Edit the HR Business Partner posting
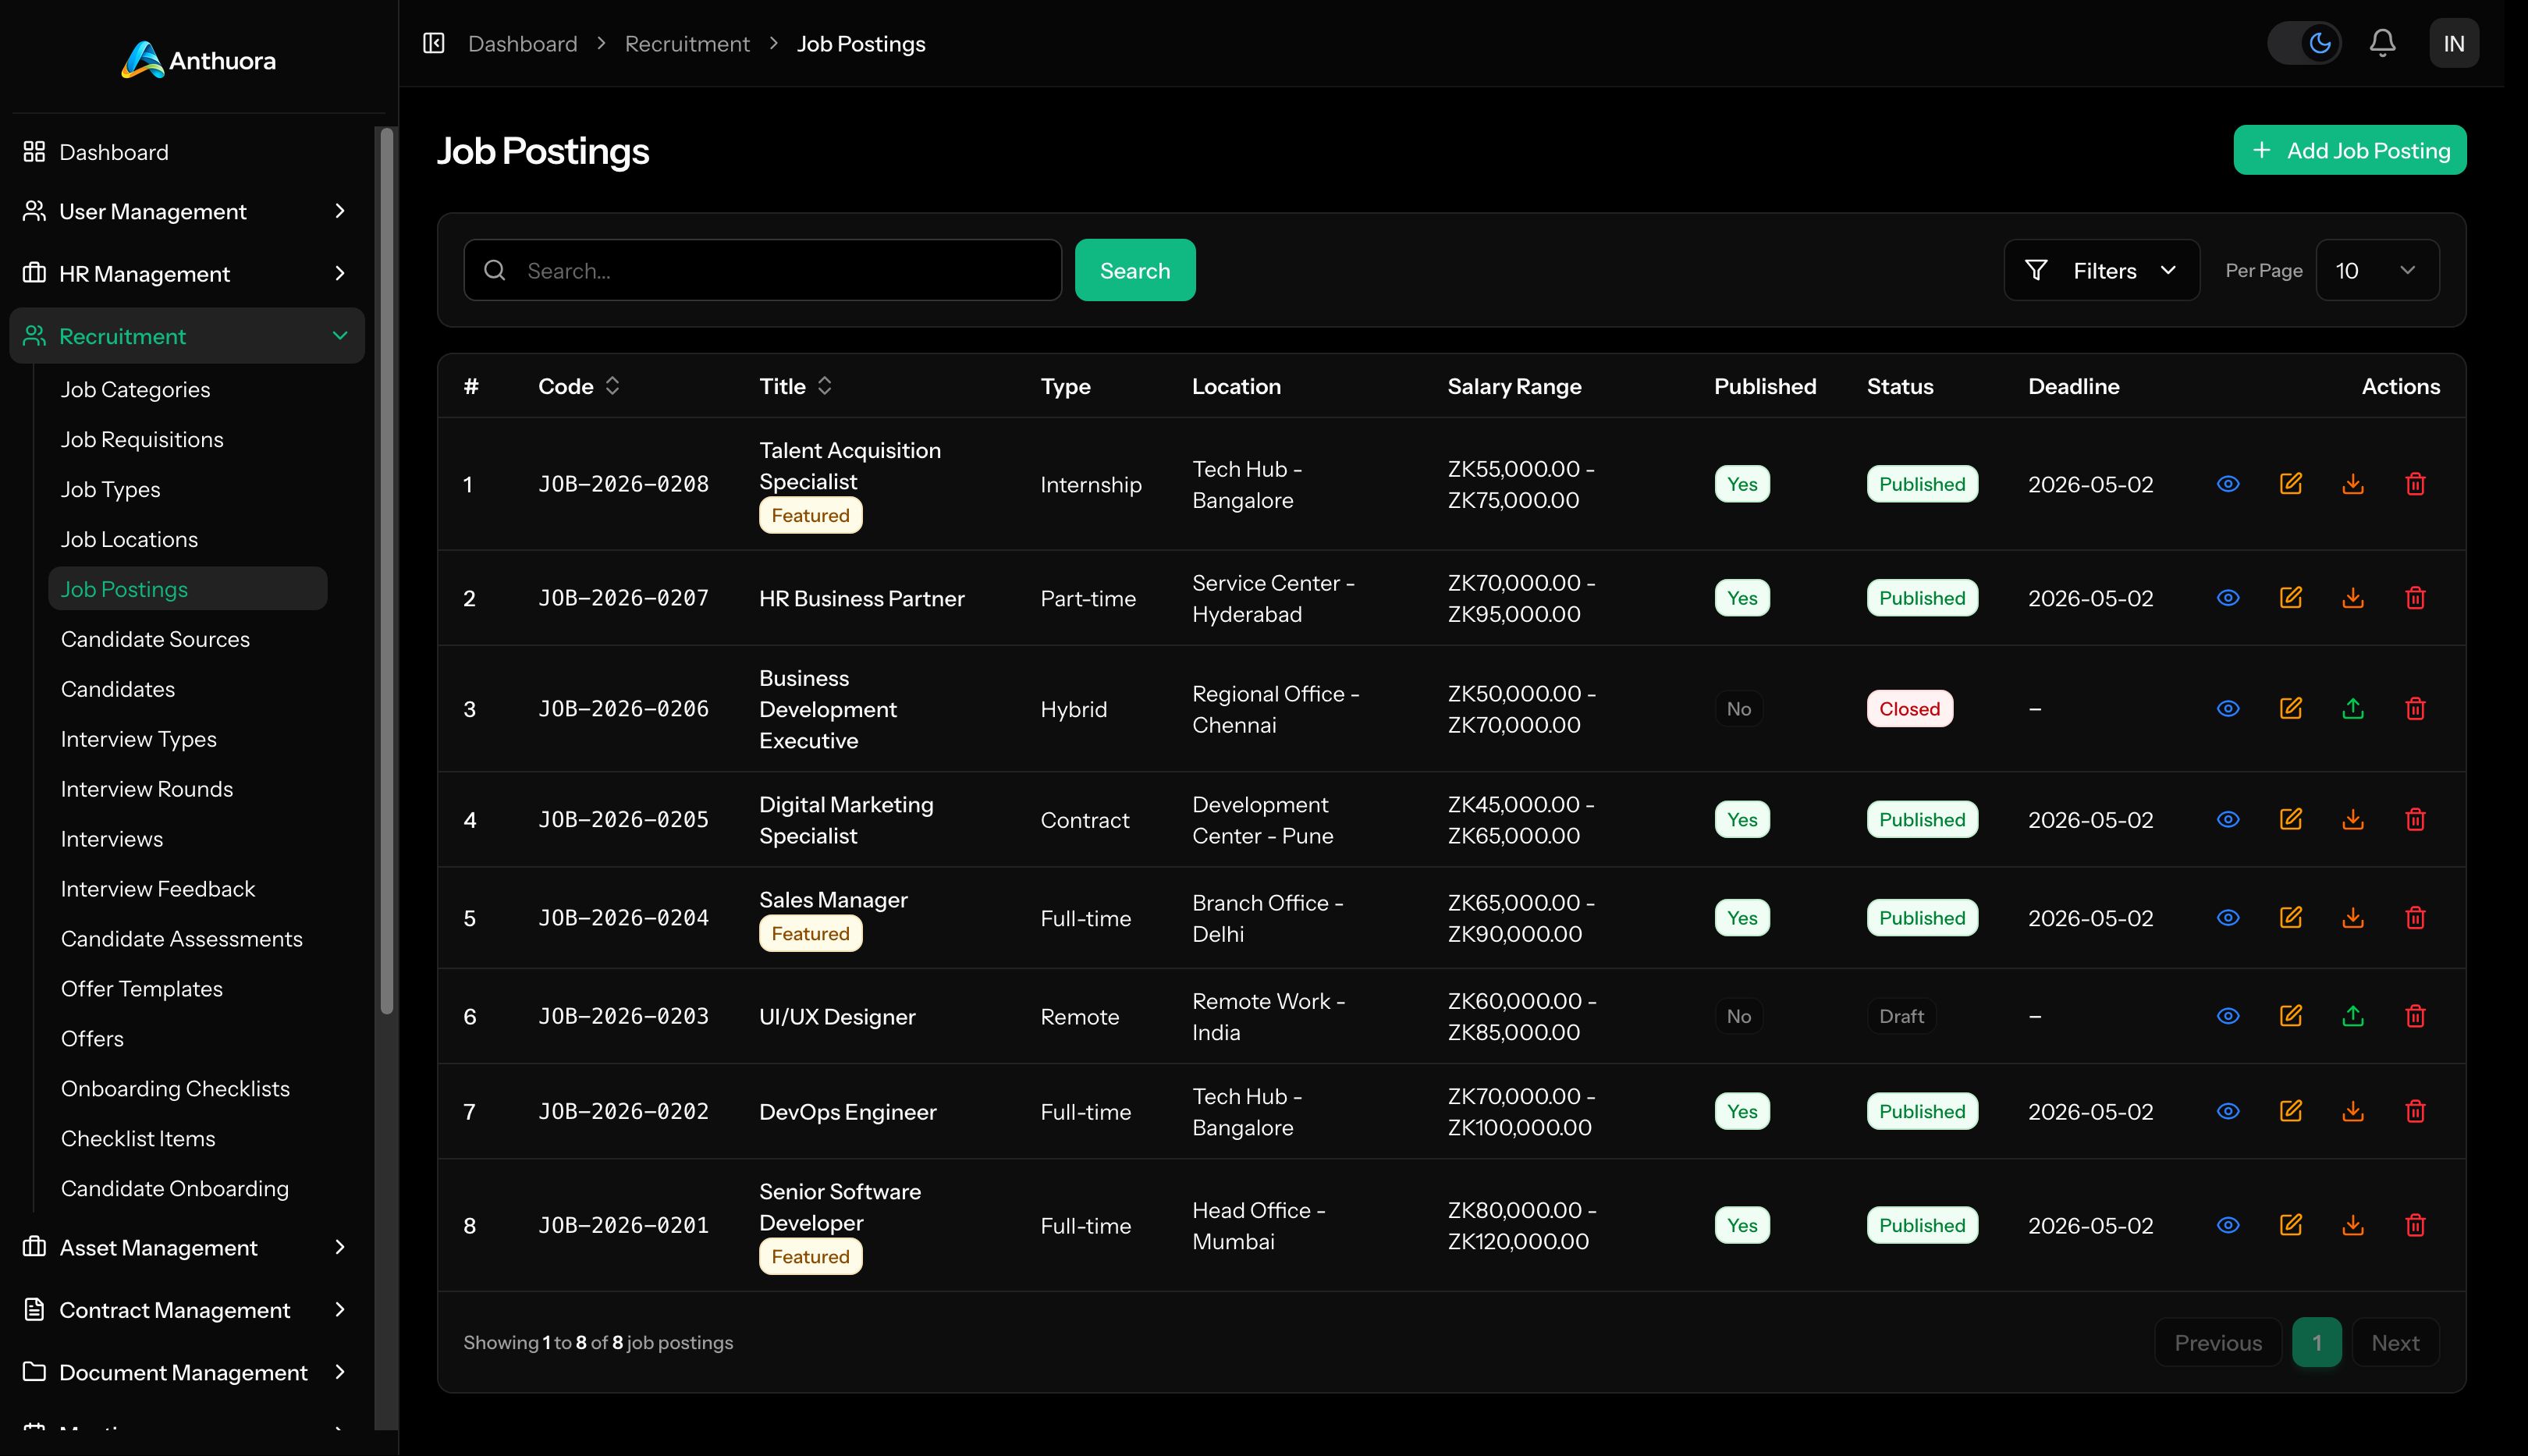 pos(2290,598)
